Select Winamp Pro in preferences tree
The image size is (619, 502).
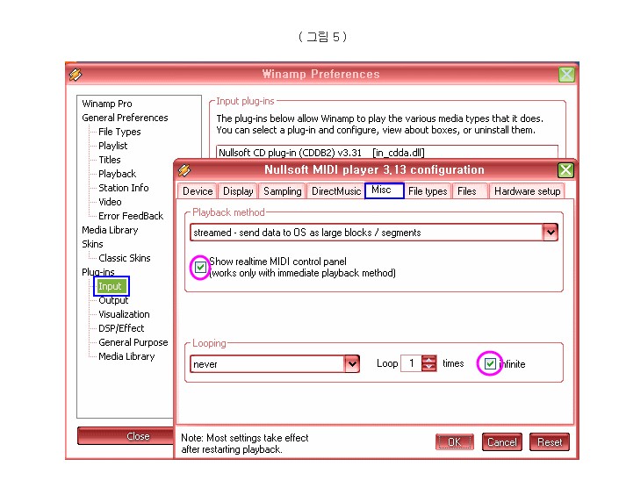pyautogui.click(x=107, y=104)
